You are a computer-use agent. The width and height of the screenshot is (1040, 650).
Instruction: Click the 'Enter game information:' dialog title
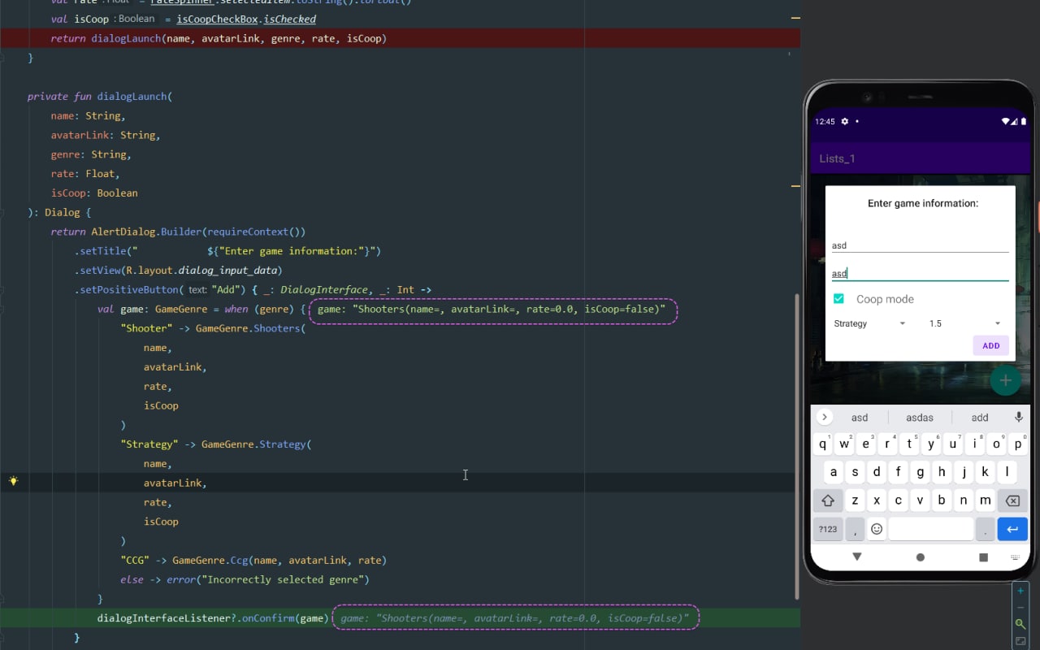[x=923, y=203]
